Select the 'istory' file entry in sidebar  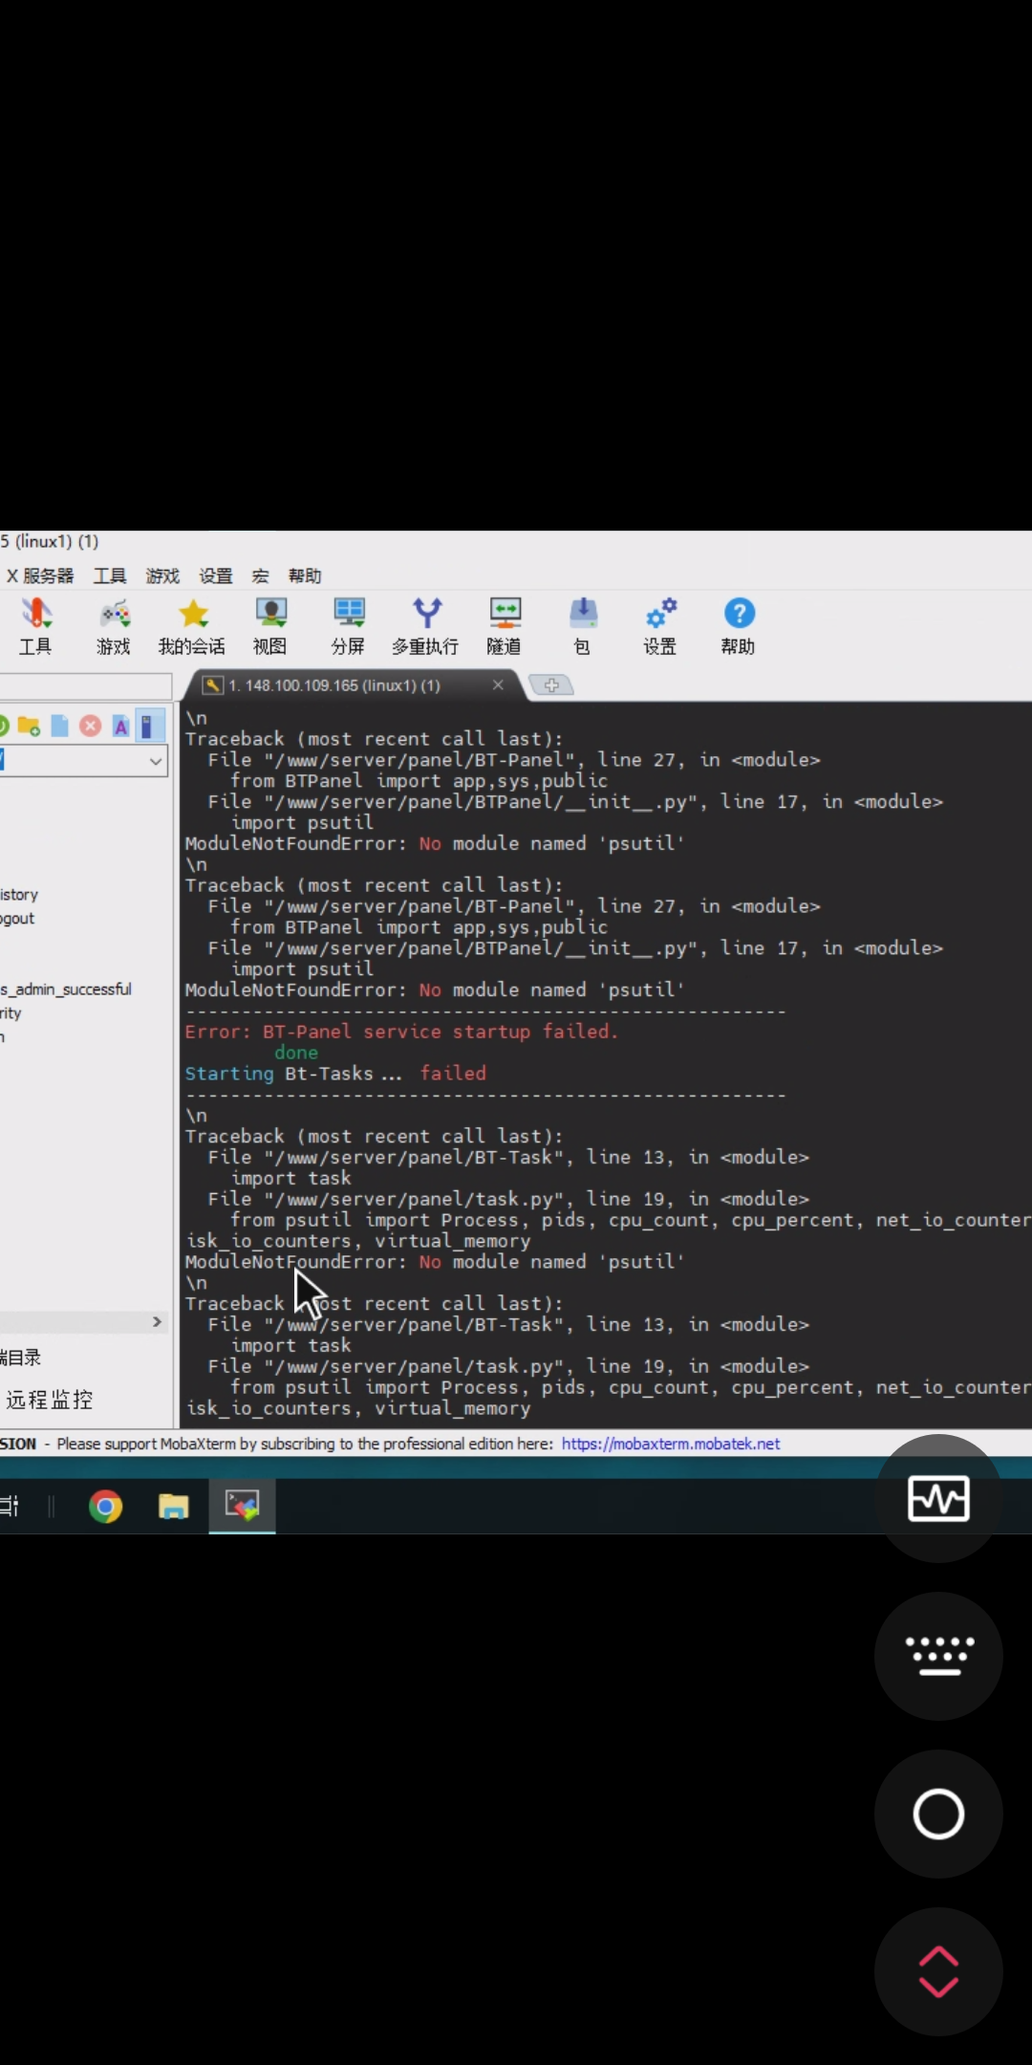pos(19,895)
